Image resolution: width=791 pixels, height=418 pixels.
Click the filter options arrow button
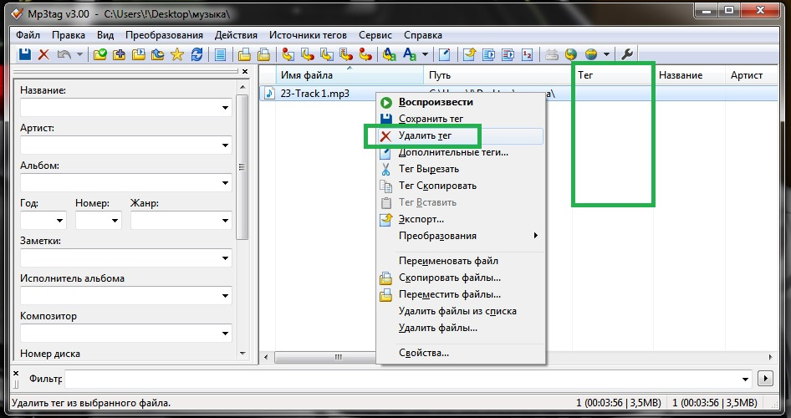pos(765,378)
